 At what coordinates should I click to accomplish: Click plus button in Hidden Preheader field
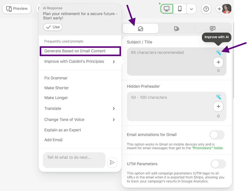click(x=218, y=106)
